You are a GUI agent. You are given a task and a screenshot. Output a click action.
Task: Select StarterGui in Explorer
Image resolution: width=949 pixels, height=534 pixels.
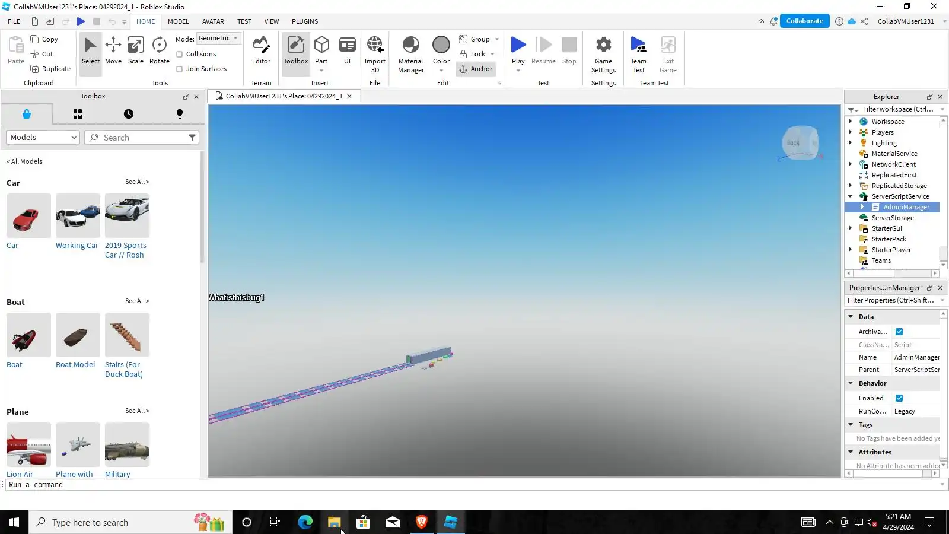pos(886,228)
